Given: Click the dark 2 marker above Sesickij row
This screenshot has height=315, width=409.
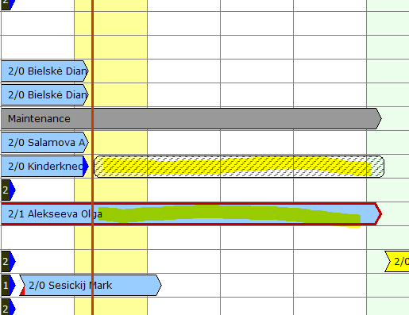Looking at the screenshot, I should point(8,262).
